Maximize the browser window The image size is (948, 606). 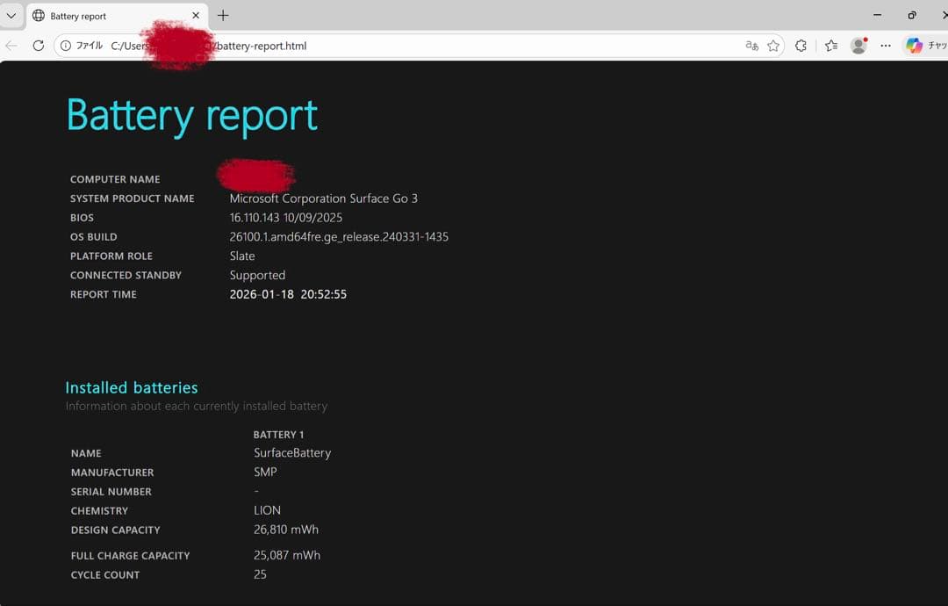click(911, 15)
